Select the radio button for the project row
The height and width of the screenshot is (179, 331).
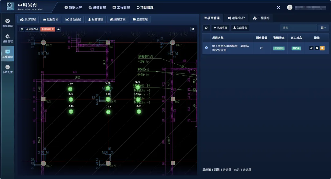pos(206,48)
